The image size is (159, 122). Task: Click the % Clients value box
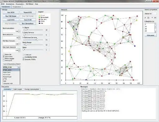point(47,30)
